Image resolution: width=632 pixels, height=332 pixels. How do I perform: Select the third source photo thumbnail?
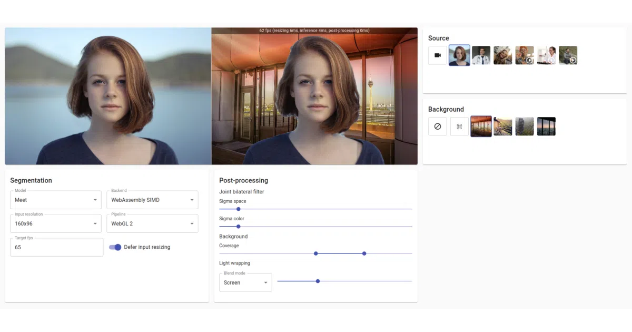(503, 55)
